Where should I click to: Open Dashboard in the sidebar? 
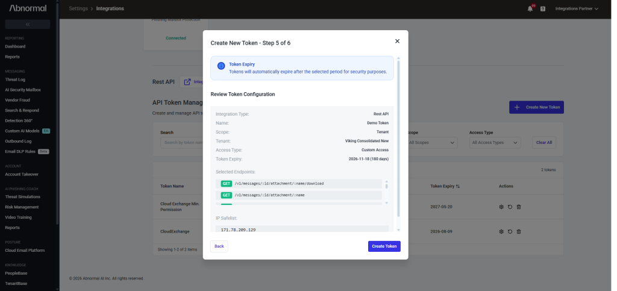pyautogui.click(x=15, y=46)
